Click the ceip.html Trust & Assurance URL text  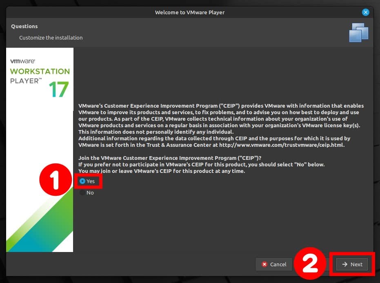pos(282,145)
